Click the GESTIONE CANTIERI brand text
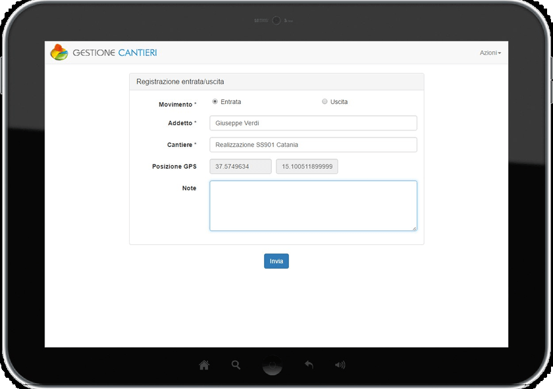The width and height of the screenshot is (553, 389). [115, 53]
